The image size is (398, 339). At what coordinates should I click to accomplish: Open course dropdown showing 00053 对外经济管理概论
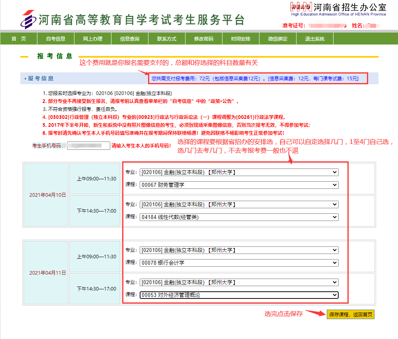point(239,295)
